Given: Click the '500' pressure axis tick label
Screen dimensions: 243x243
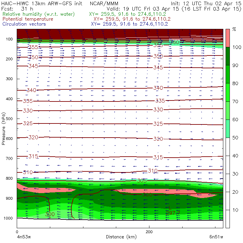Looking at the screenshot, I should tap(9, 119).
